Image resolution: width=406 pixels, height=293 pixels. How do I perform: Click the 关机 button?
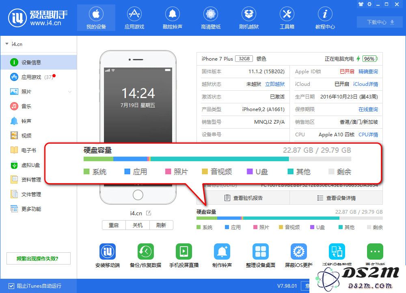[x=138, y=225]
